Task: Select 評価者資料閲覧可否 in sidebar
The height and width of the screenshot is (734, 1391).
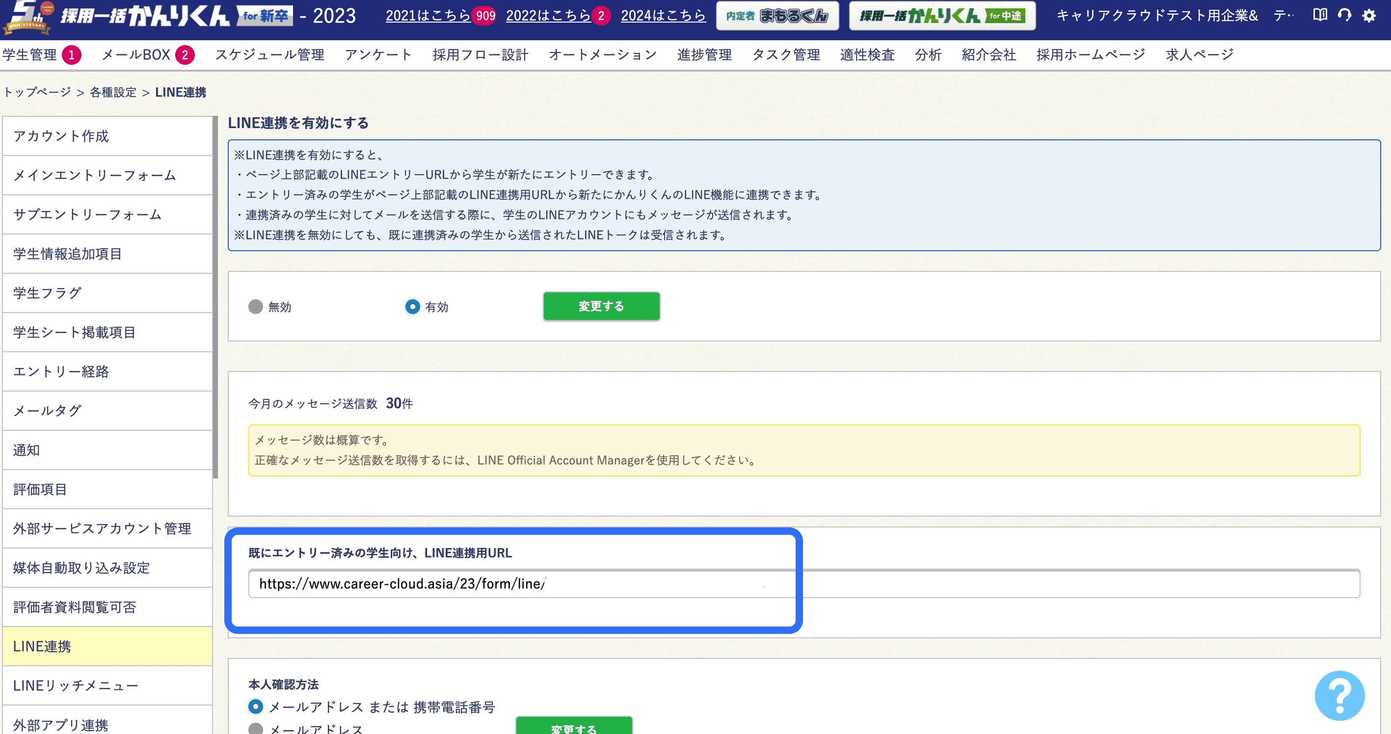Action: coord(107,607)
